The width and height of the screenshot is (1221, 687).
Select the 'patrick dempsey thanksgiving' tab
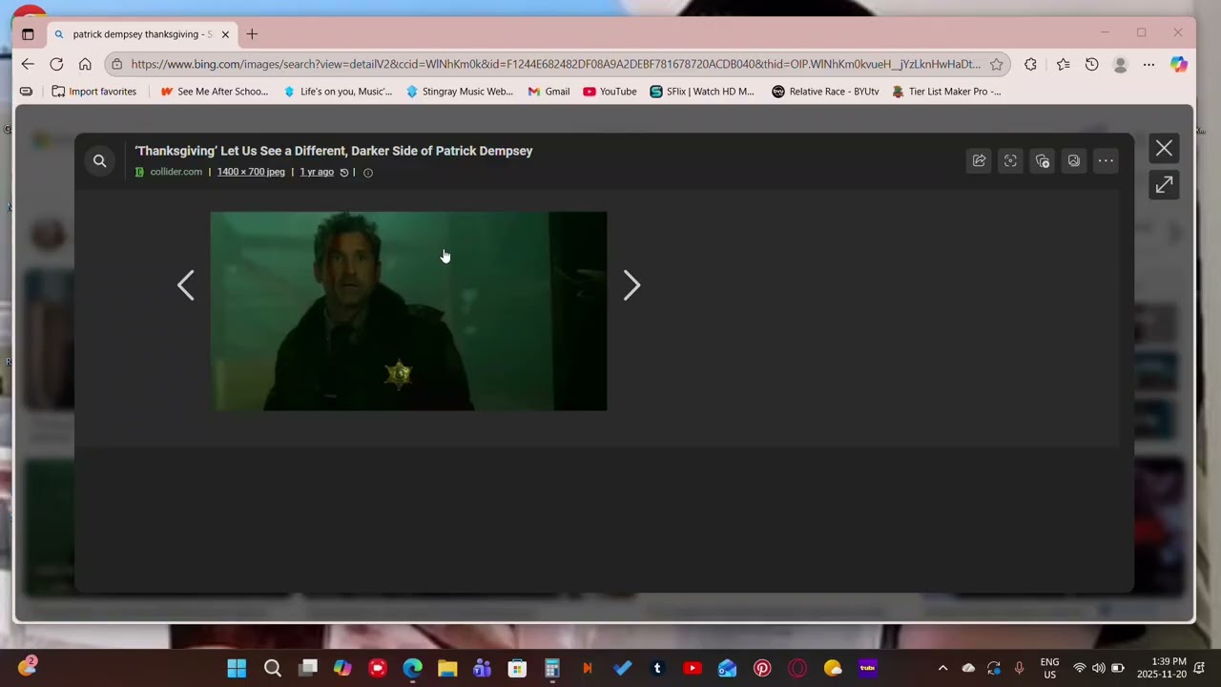142,34
